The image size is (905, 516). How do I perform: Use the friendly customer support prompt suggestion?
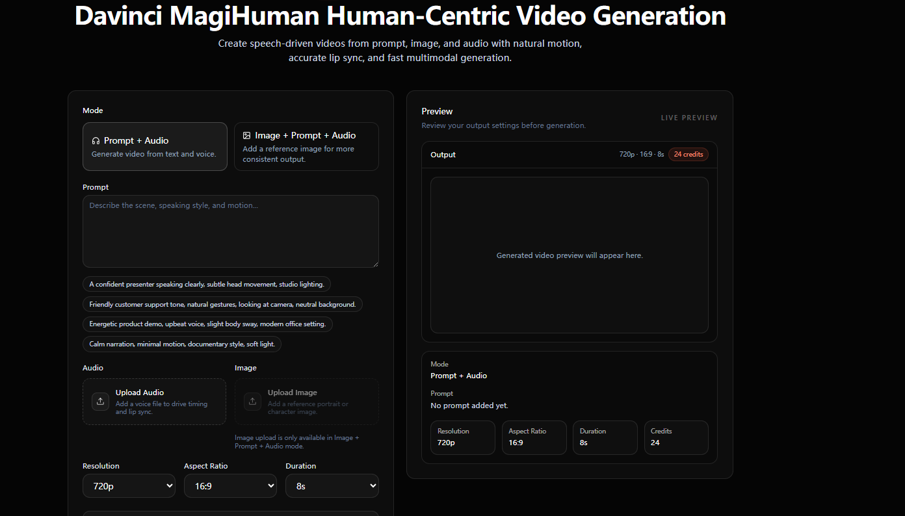point(222,304)
